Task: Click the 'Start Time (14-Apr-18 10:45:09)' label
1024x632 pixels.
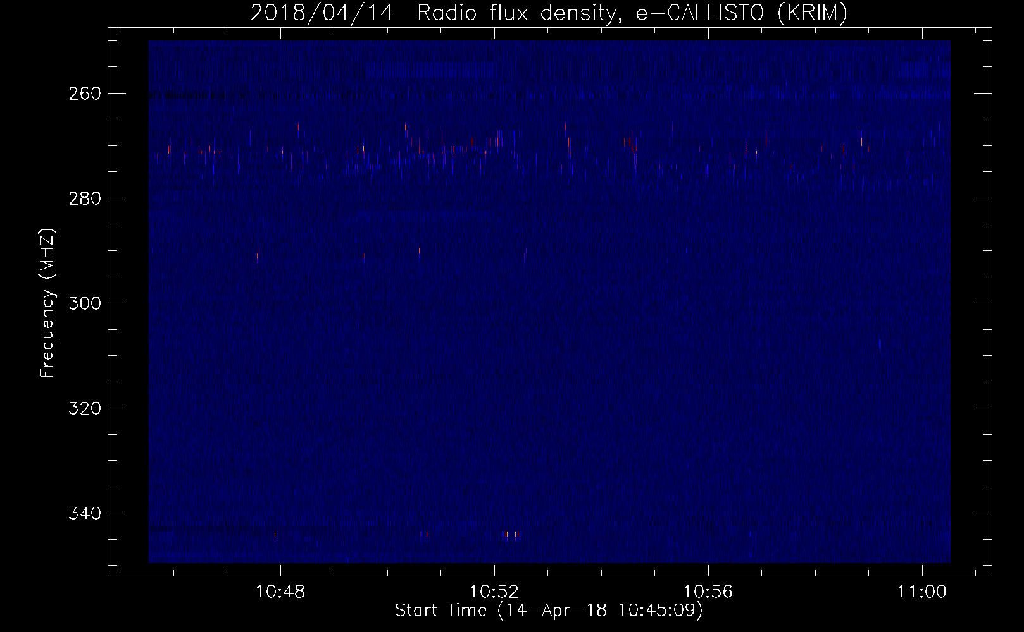Action: (549, 611)
